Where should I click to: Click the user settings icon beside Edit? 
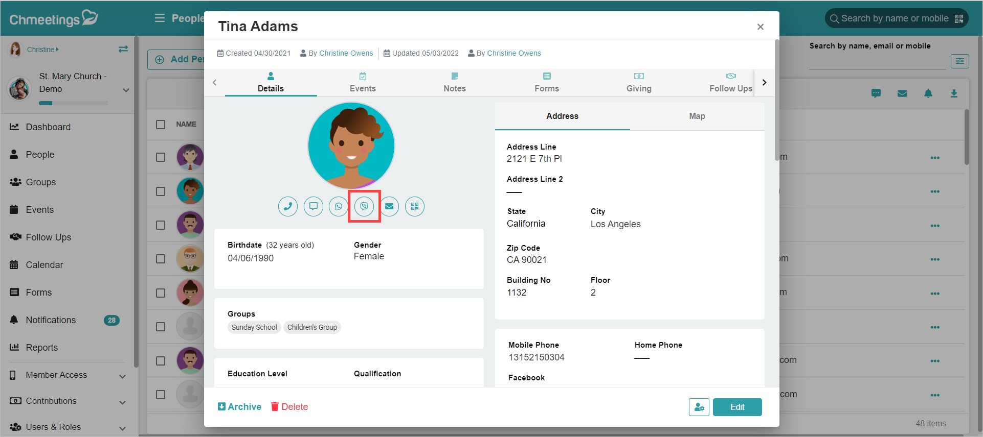click(699, 407)
